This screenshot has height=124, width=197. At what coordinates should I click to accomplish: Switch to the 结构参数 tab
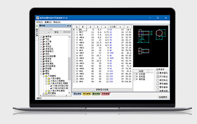point(86,94)
